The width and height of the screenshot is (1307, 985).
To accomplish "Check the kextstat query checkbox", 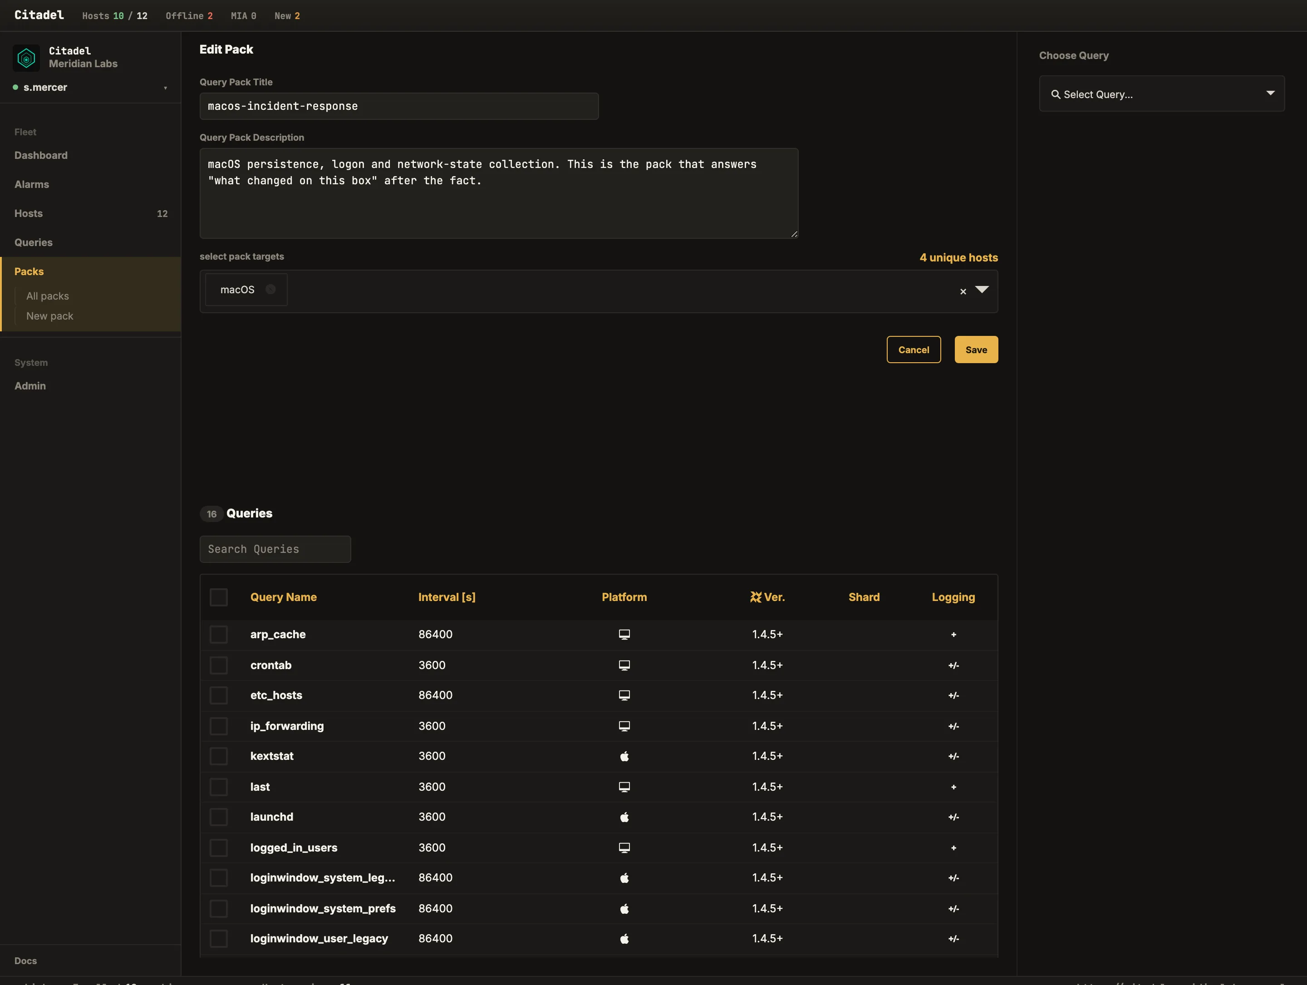I will [x=219, y=756].
